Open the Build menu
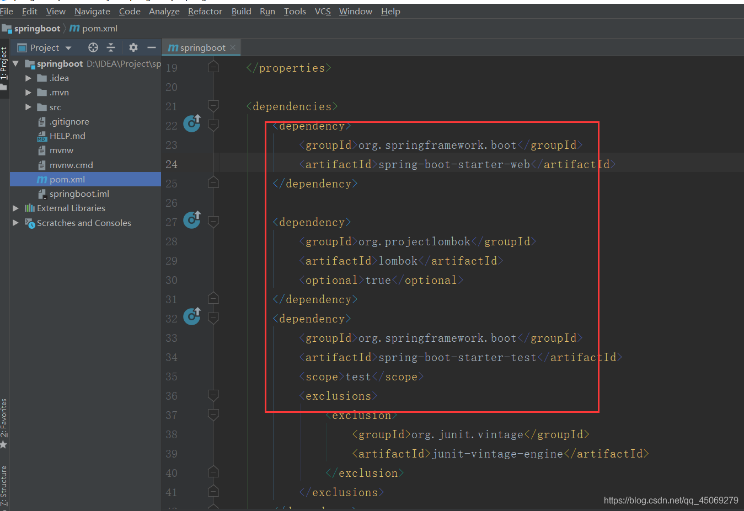 point(242,11)
